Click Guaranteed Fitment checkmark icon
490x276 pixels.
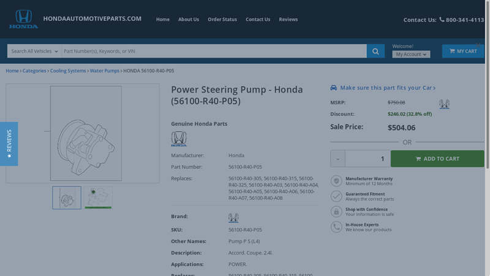click(x=336, y=196)
